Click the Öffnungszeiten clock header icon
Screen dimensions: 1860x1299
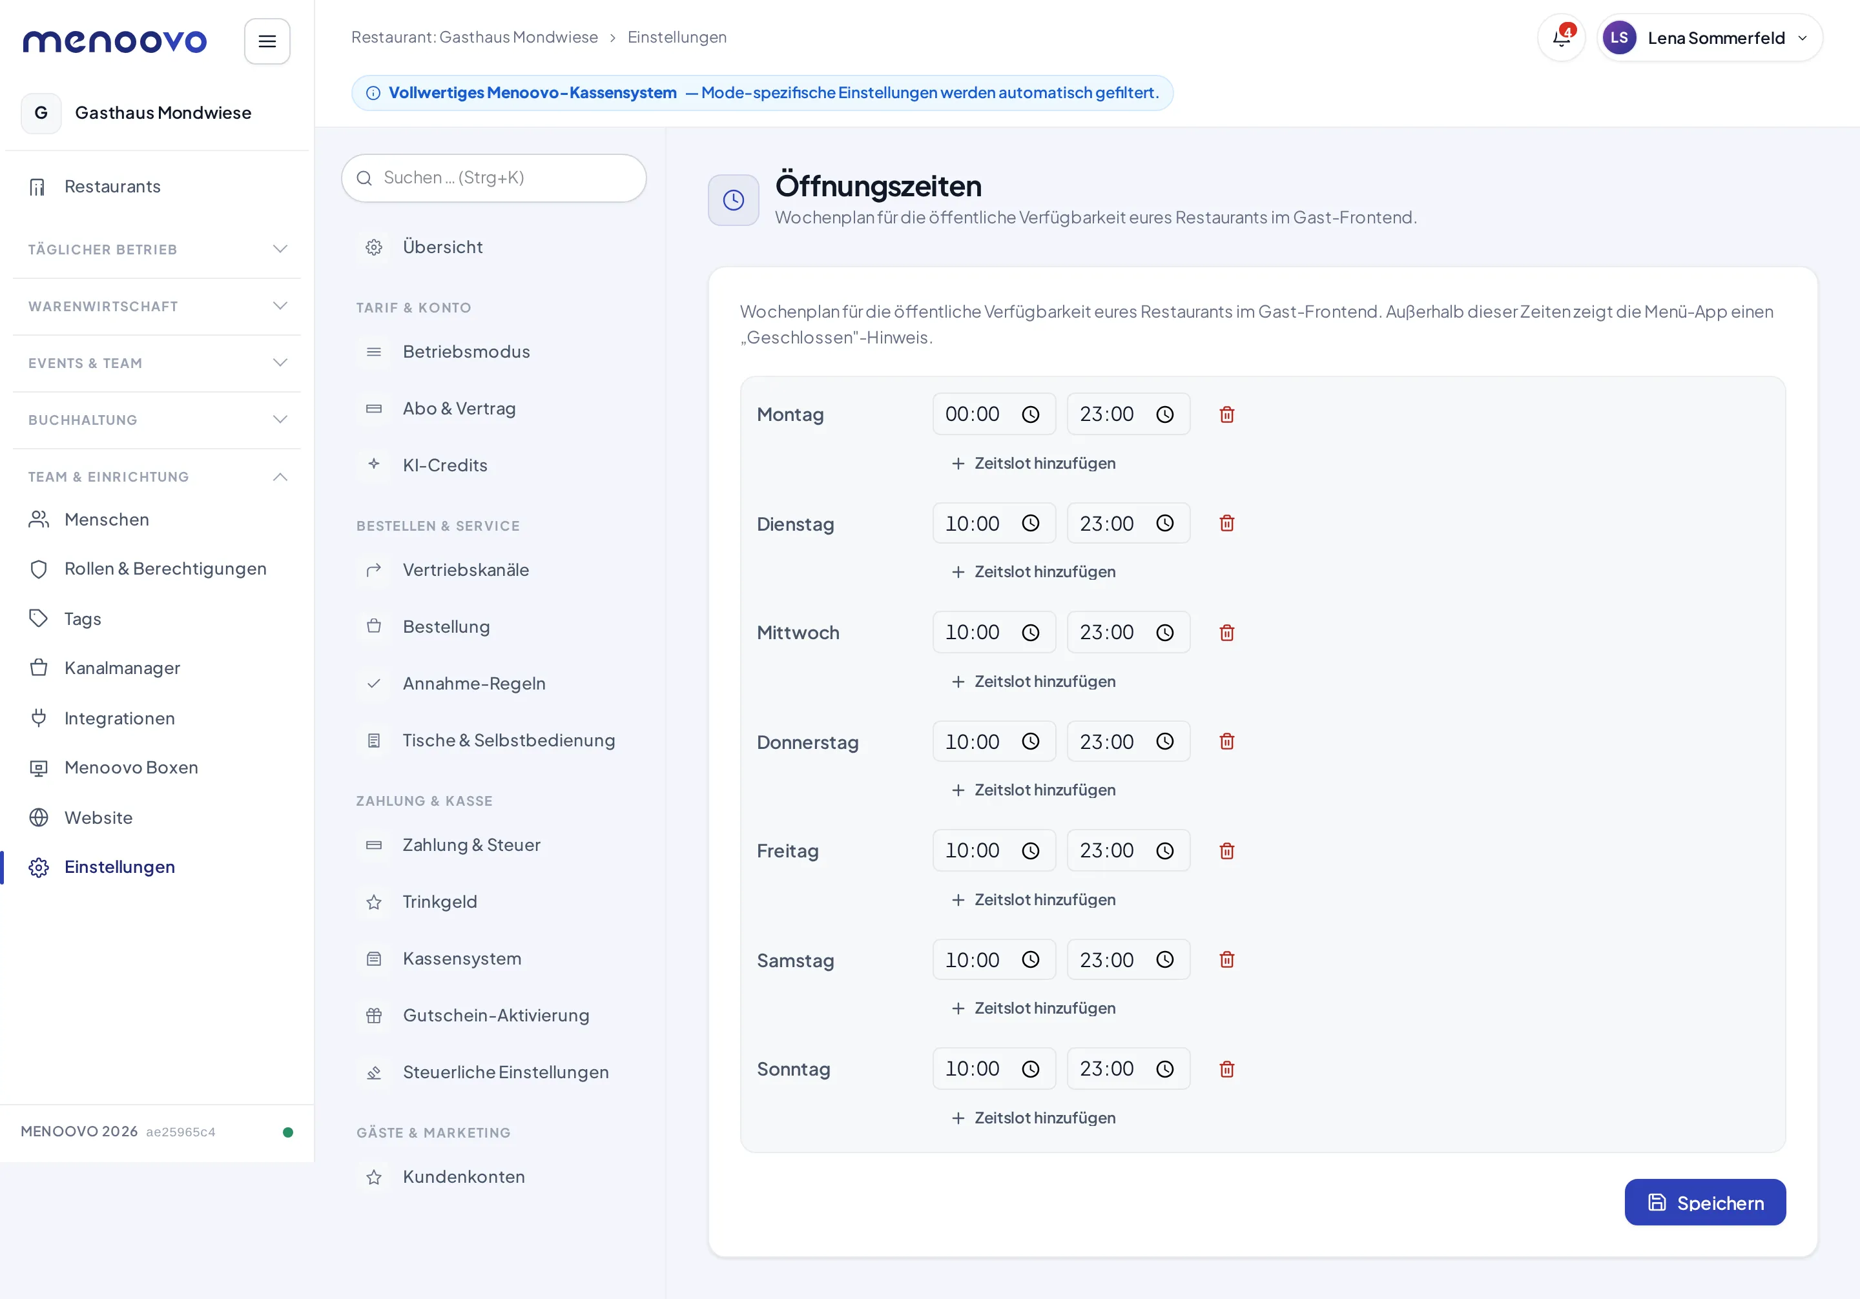[x=733, y=200]
